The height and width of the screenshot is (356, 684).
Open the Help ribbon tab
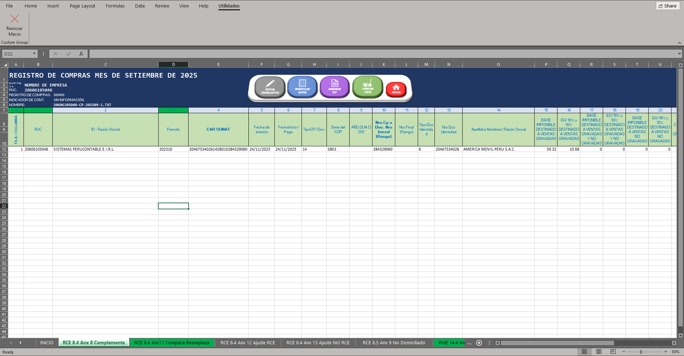pyautogui.click(x=204, y=6)
